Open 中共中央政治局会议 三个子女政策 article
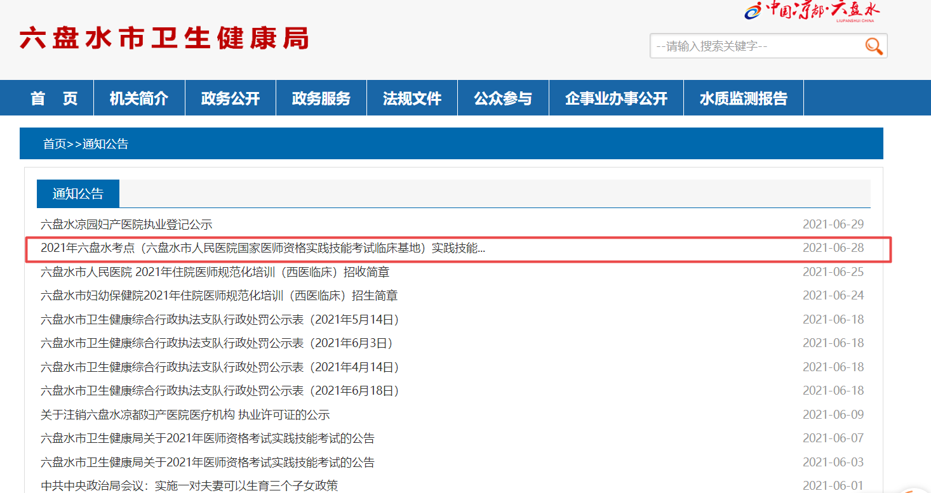 click(189, 486)
